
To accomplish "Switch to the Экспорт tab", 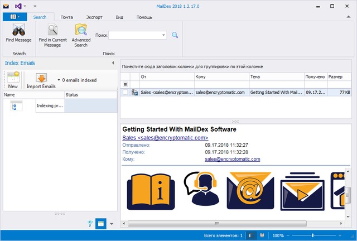I will (94, 17).
